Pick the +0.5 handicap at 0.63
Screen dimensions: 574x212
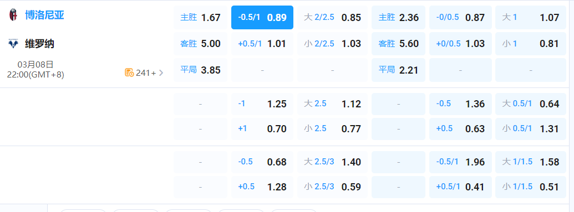point(460,128)
